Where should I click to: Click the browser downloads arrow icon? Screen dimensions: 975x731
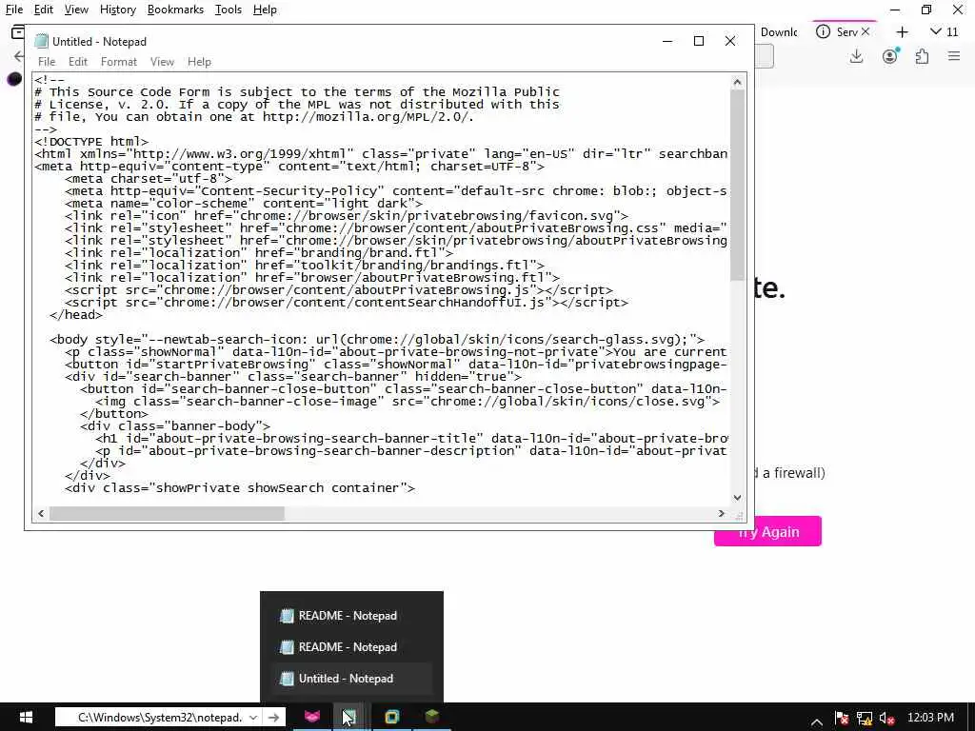click(x=856, y=56)
